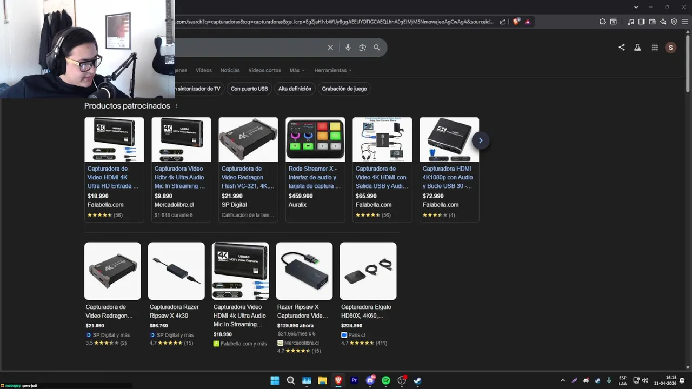Image resolution: width=692 pixels, height=389 pixels.
Task: Open the Google apps grid
Action: pos(655,48)
